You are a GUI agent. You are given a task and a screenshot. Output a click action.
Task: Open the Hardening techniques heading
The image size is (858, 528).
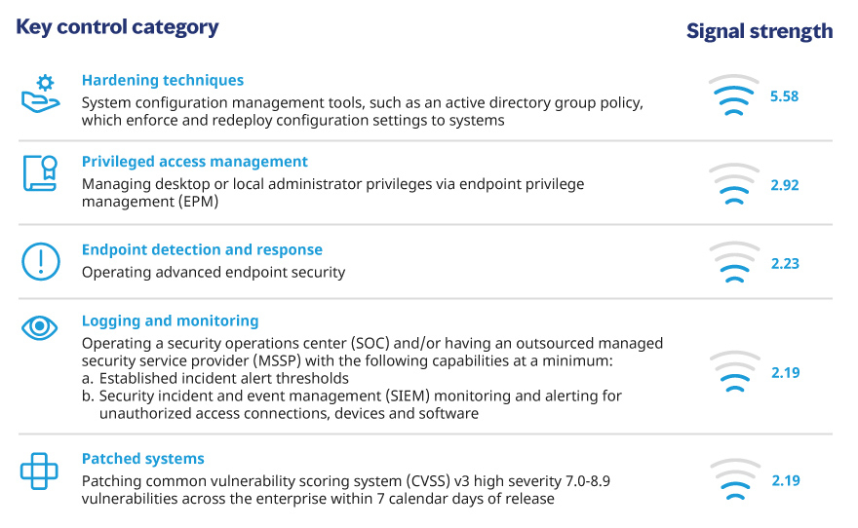tap(163, 81)
